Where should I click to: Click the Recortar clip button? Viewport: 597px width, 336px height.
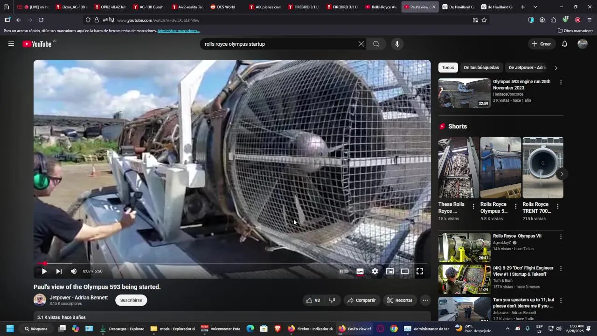400,300
